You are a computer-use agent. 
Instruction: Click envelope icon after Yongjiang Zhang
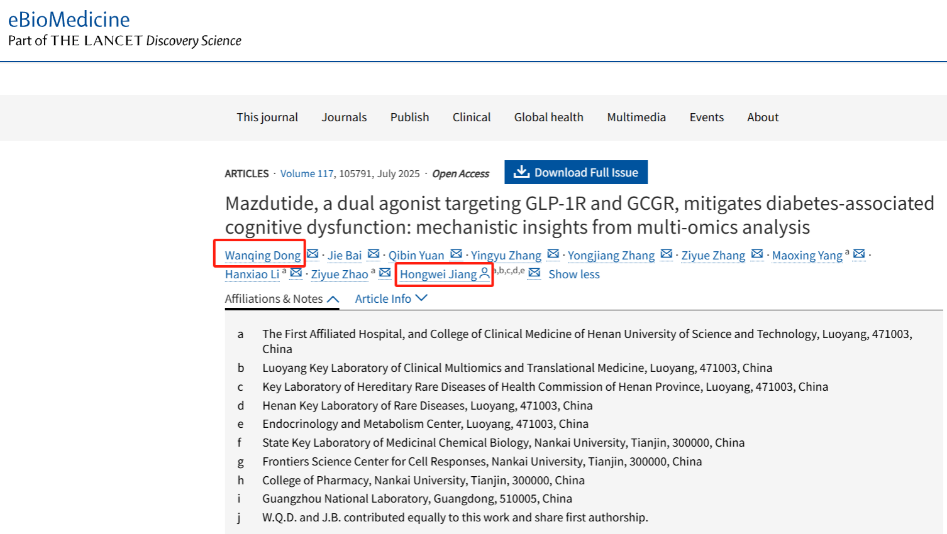(667, 254)
